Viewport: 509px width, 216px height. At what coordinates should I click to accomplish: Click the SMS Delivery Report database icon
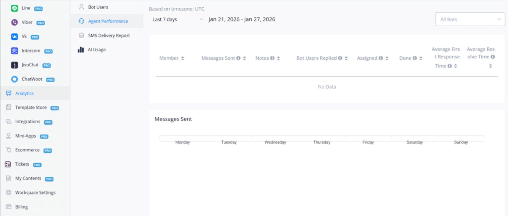81,36
